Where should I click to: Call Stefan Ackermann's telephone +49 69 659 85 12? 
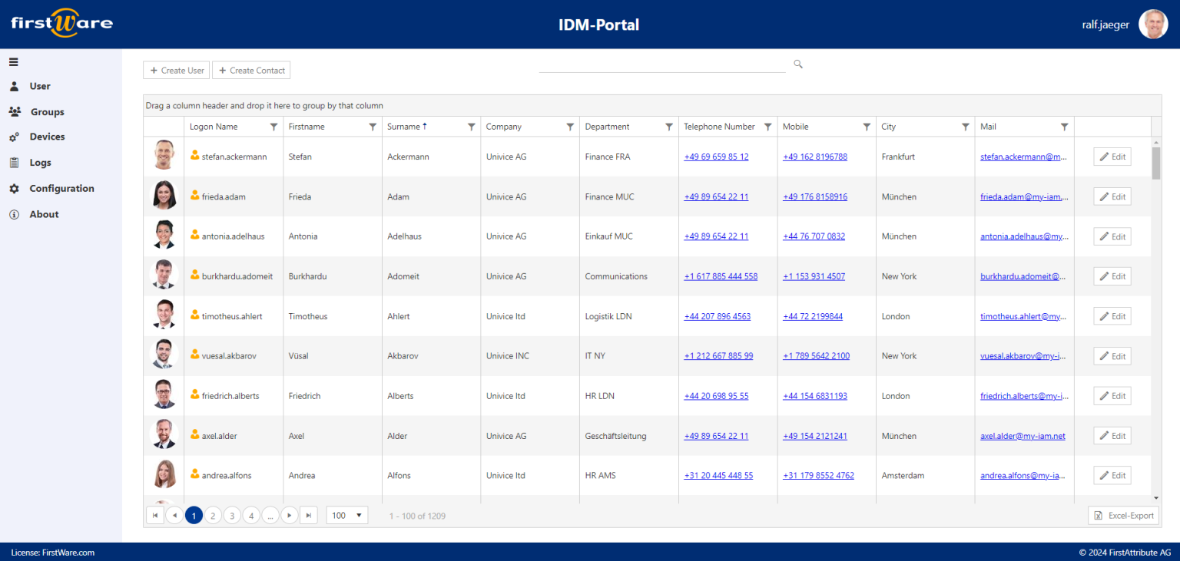point(716,157)
